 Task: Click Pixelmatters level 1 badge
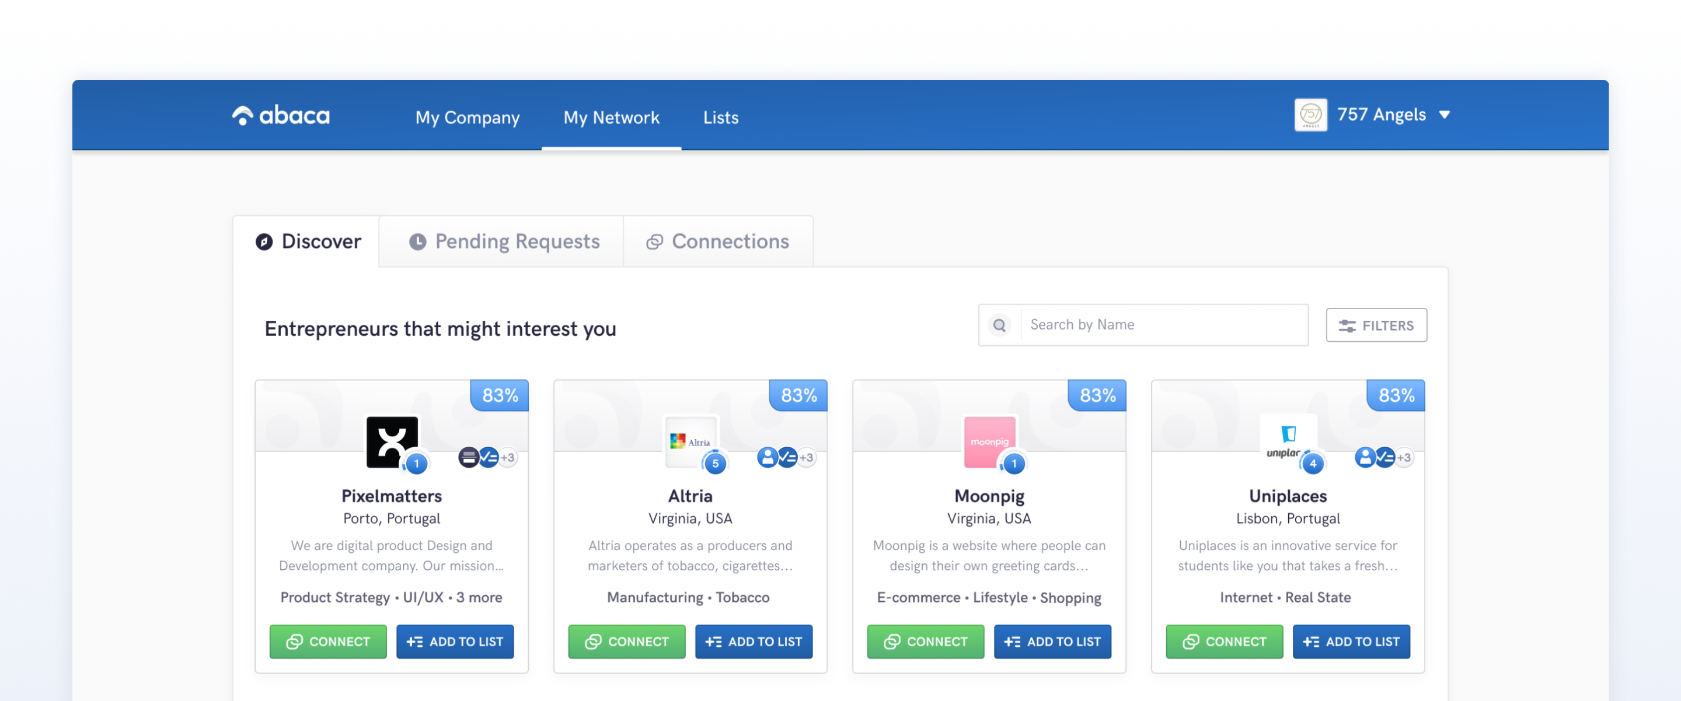tap(416, 464)
